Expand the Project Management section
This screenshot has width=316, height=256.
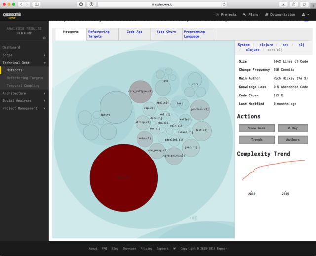24,108
